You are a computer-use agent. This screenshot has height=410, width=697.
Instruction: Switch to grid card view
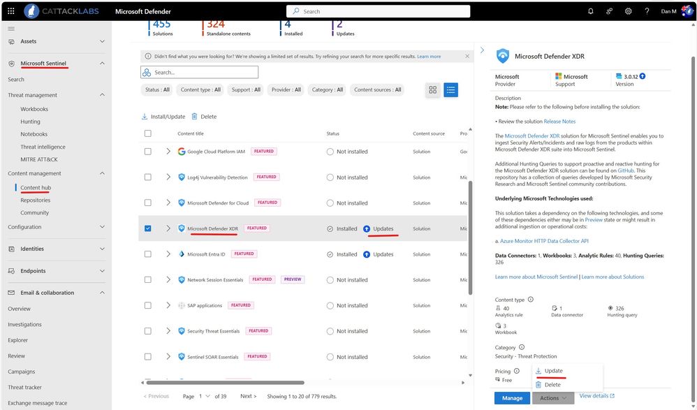432,90
